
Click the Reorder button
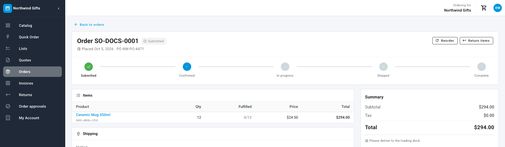[445, 41]
